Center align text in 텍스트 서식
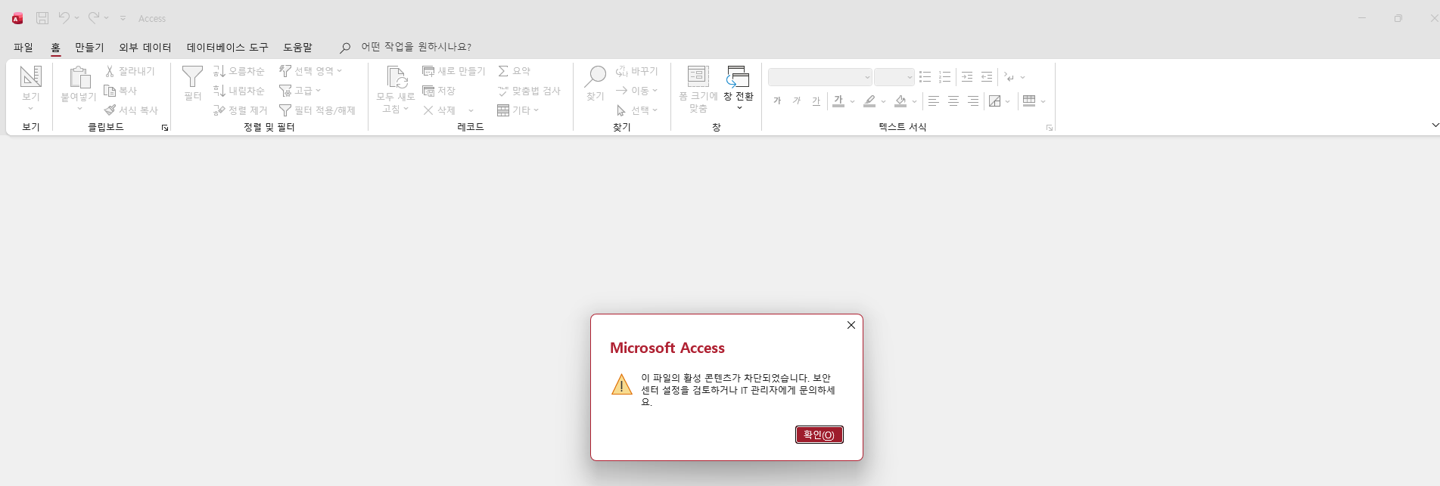The width and height of the screenshot is (1440, 486). click(x=953, y=101)
